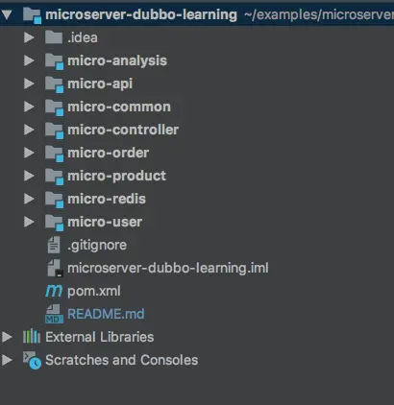Click the Maven icon beside pom.xml
This screenshot has width=394, height=405.
click(54, 291)
